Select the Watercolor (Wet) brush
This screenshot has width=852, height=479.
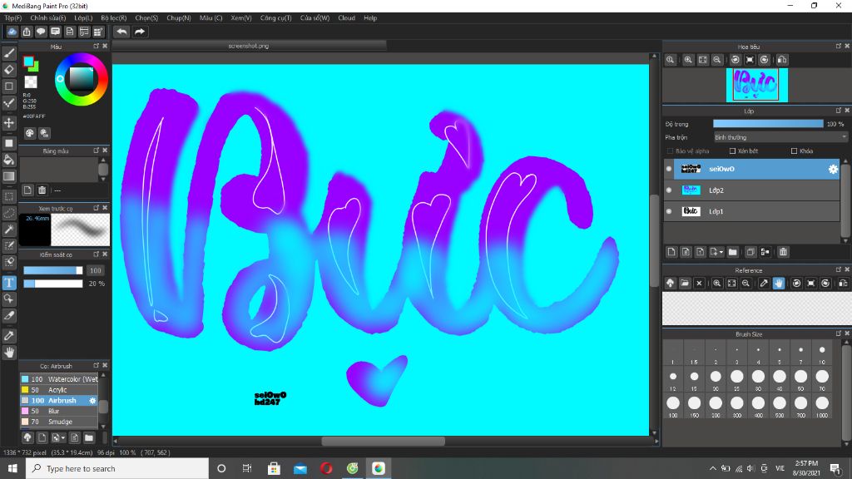click(x=59, y=379)
